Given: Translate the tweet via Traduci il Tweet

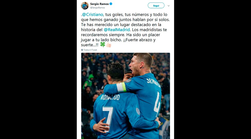Looking at the screenshot, I should [90, 50].
